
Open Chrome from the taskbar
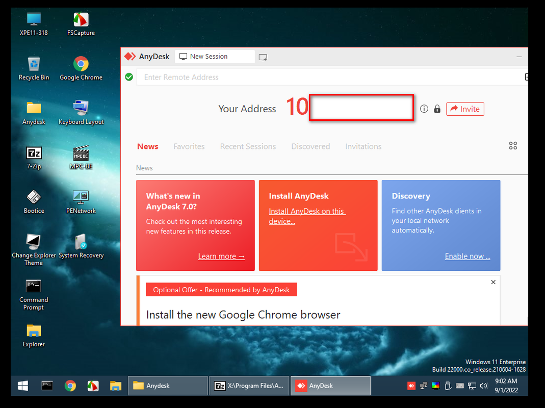70,386
